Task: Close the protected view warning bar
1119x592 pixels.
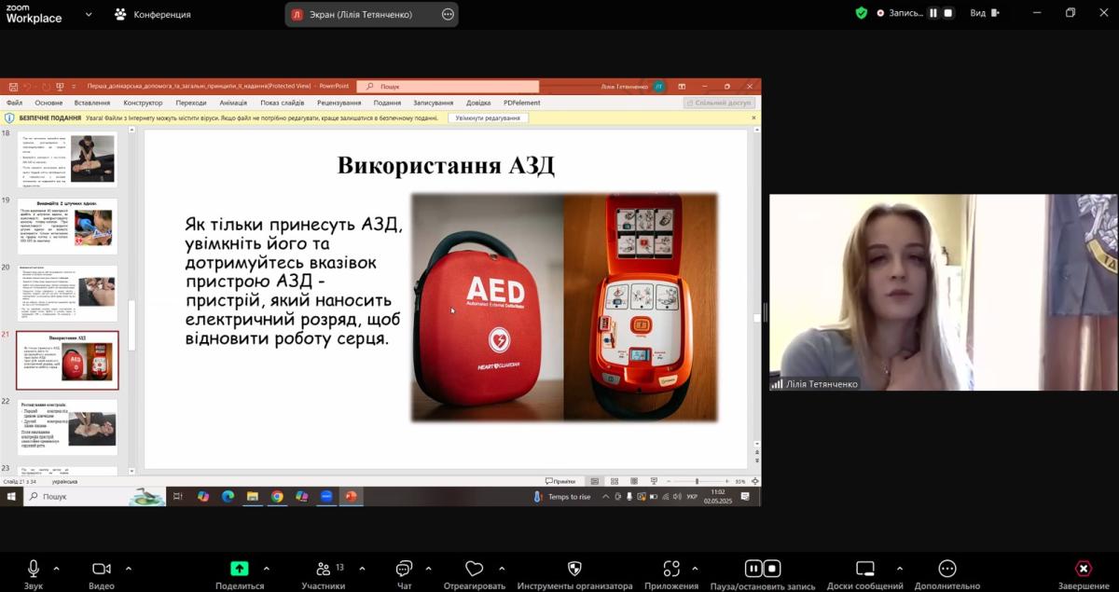Action: pos(753,118)
